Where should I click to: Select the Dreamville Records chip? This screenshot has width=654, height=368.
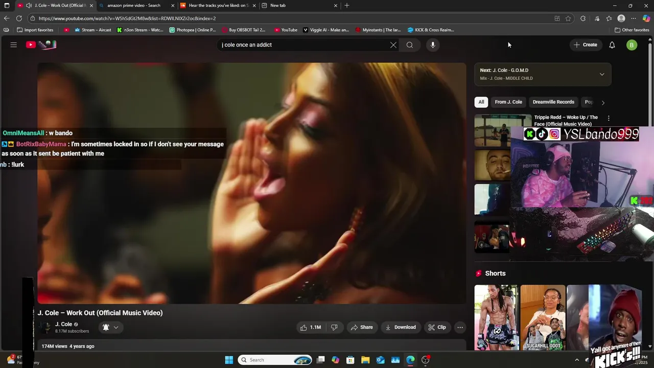[553, 102]
